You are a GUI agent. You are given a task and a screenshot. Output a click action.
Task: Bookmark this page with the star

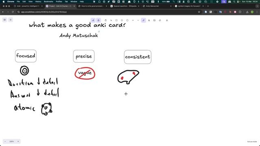pos(199,12)
